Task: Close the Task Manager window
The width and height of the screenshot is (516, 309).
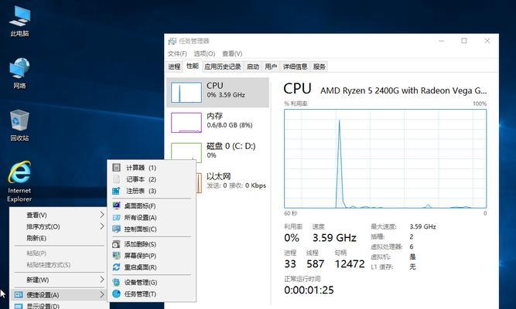Action: tap(487, 41)
